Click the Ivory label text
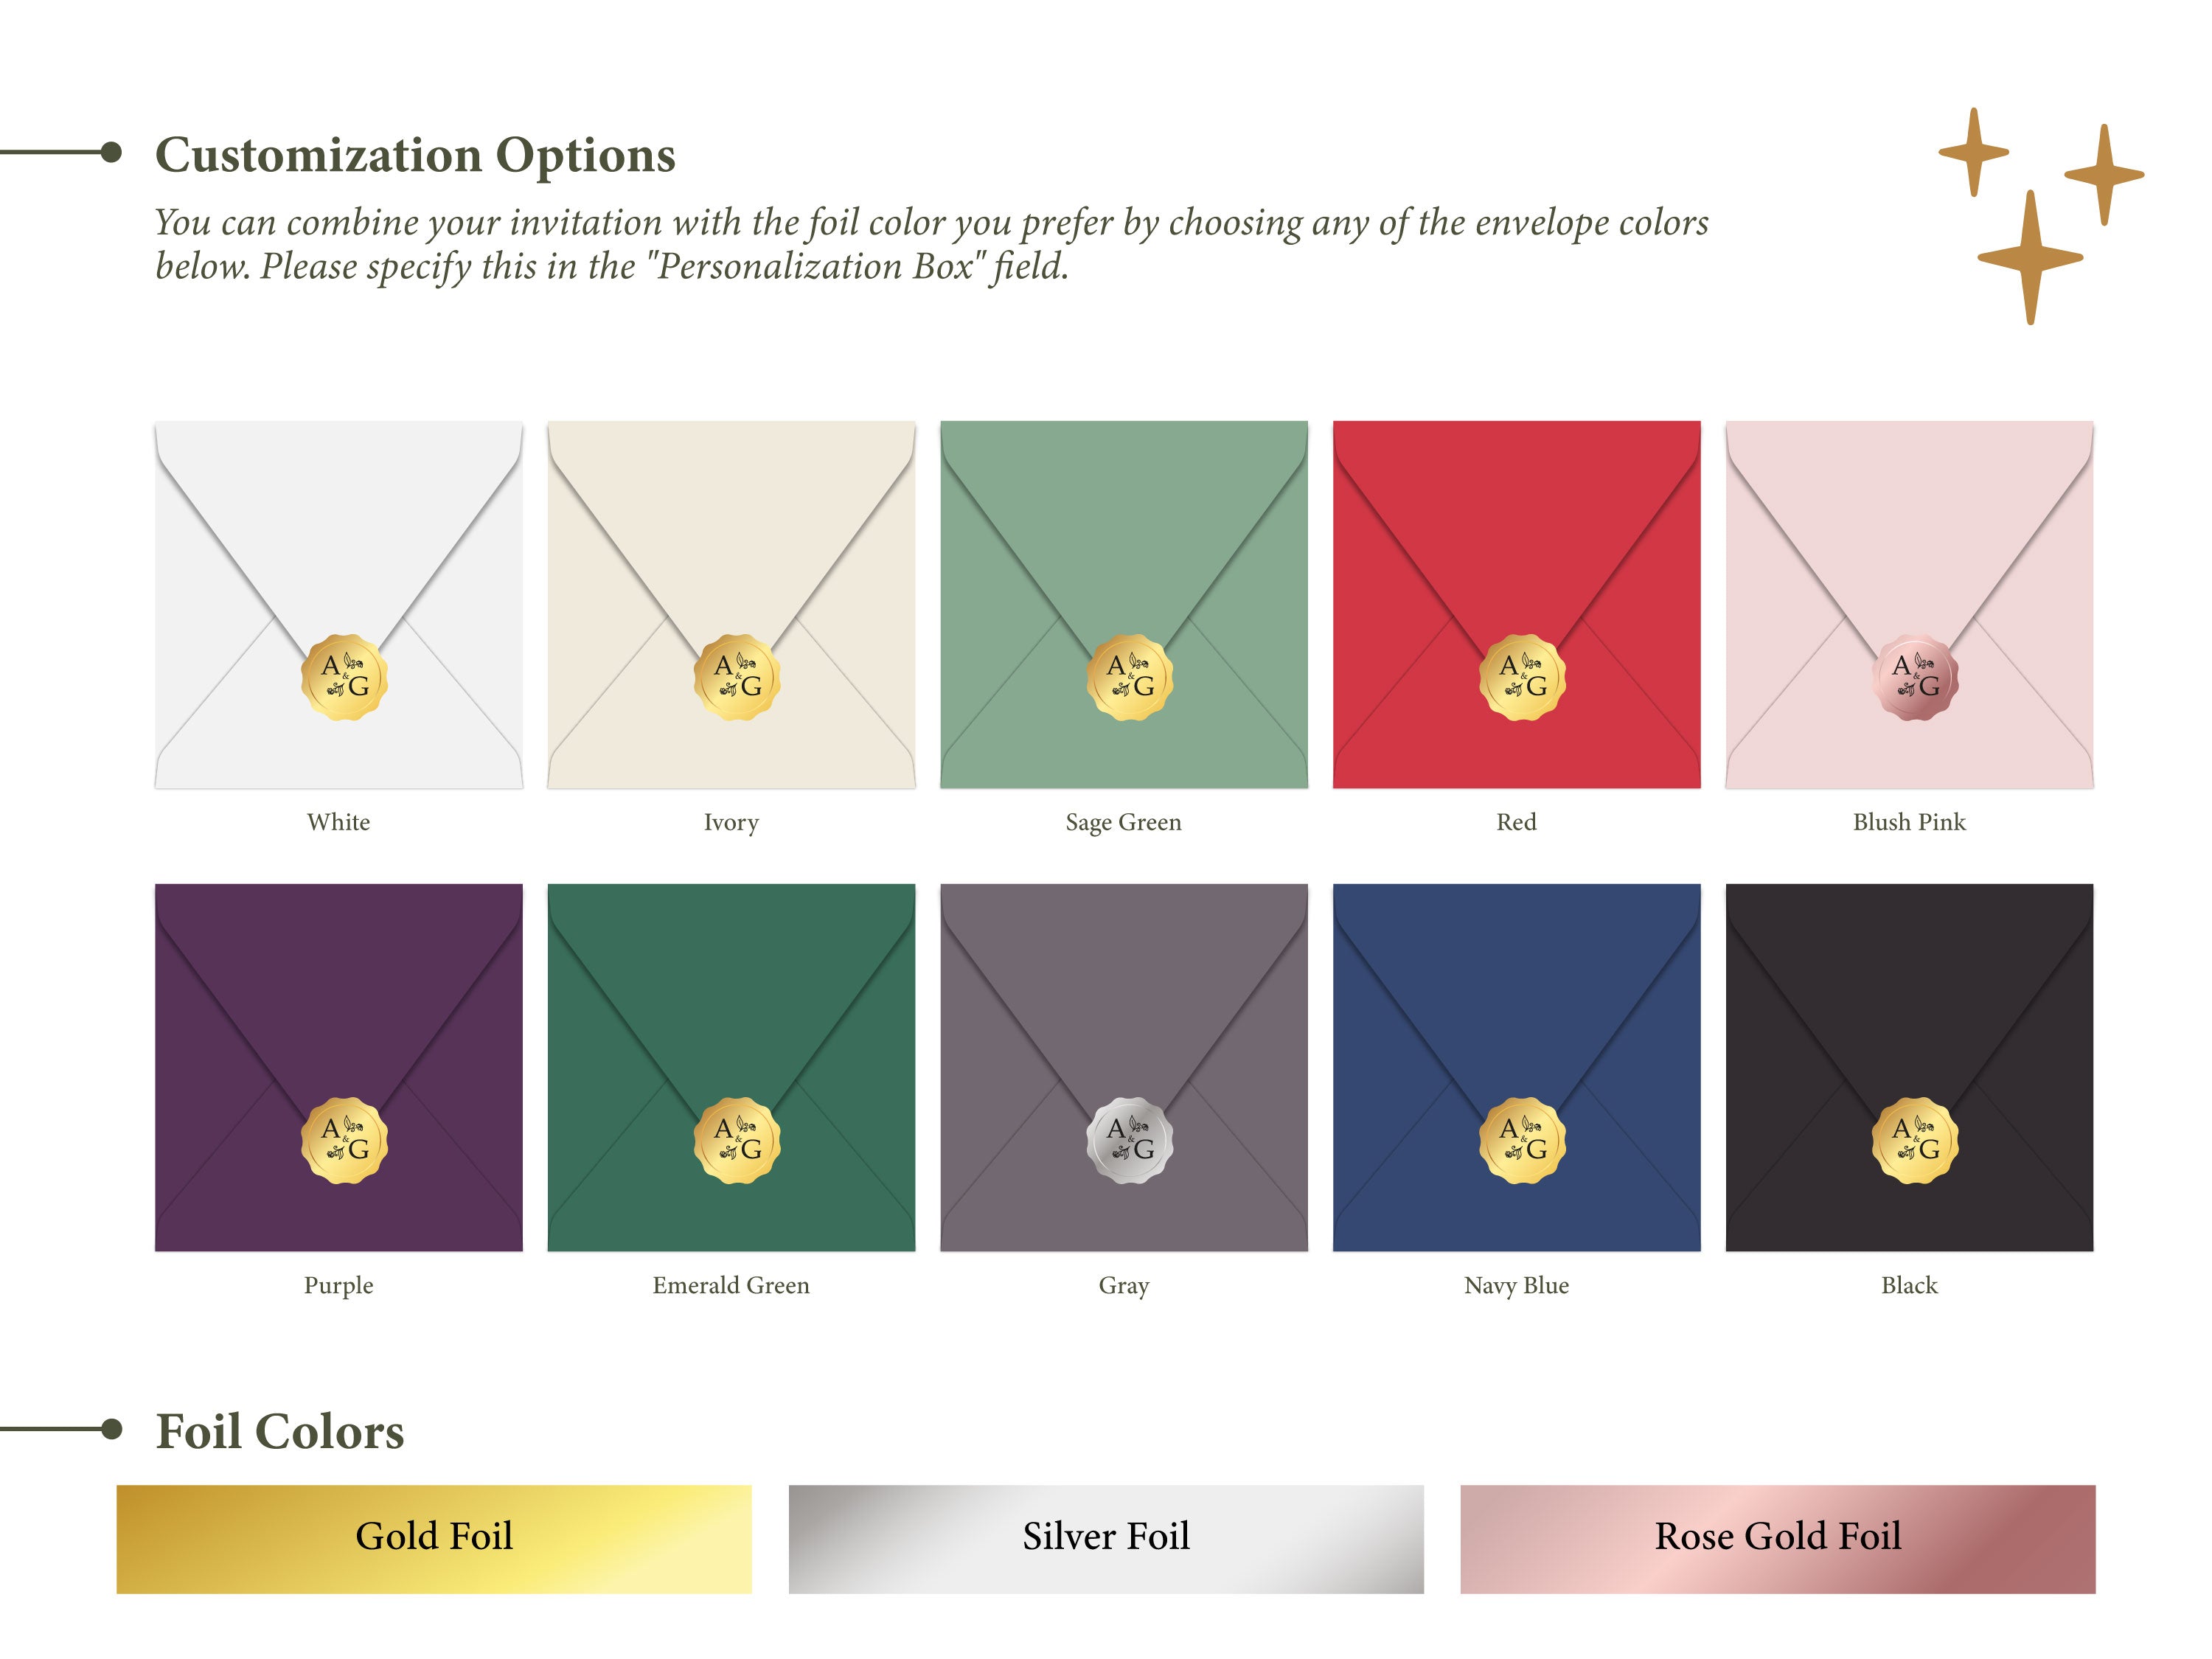The image size is (2212, 1659). point(731,822)
